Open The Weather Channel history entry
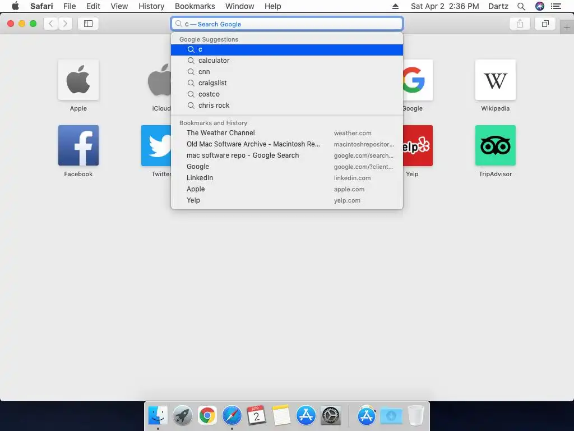The width and height of the screenshot is (574, 431). coord(287,133)
